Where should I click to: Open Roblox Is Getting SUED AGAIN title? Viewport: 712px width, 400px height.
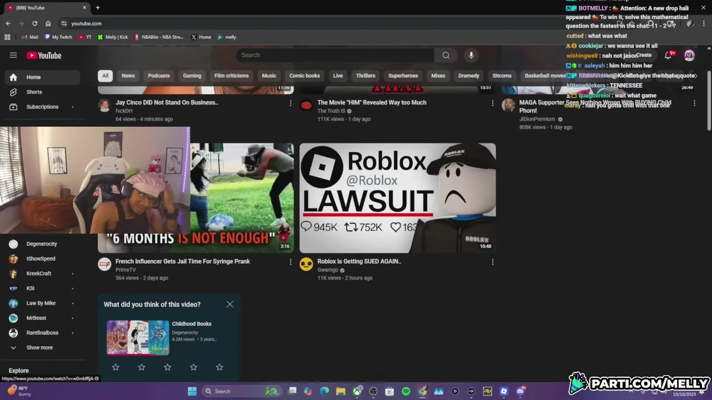pos(359,261)
